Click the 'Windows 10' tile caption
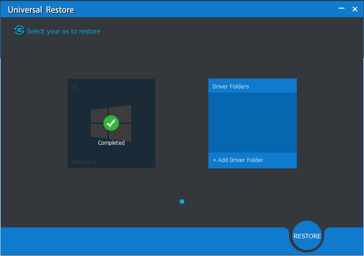Image resolution: width=364 pixels, height=256 pixels. tap(84, 162)
